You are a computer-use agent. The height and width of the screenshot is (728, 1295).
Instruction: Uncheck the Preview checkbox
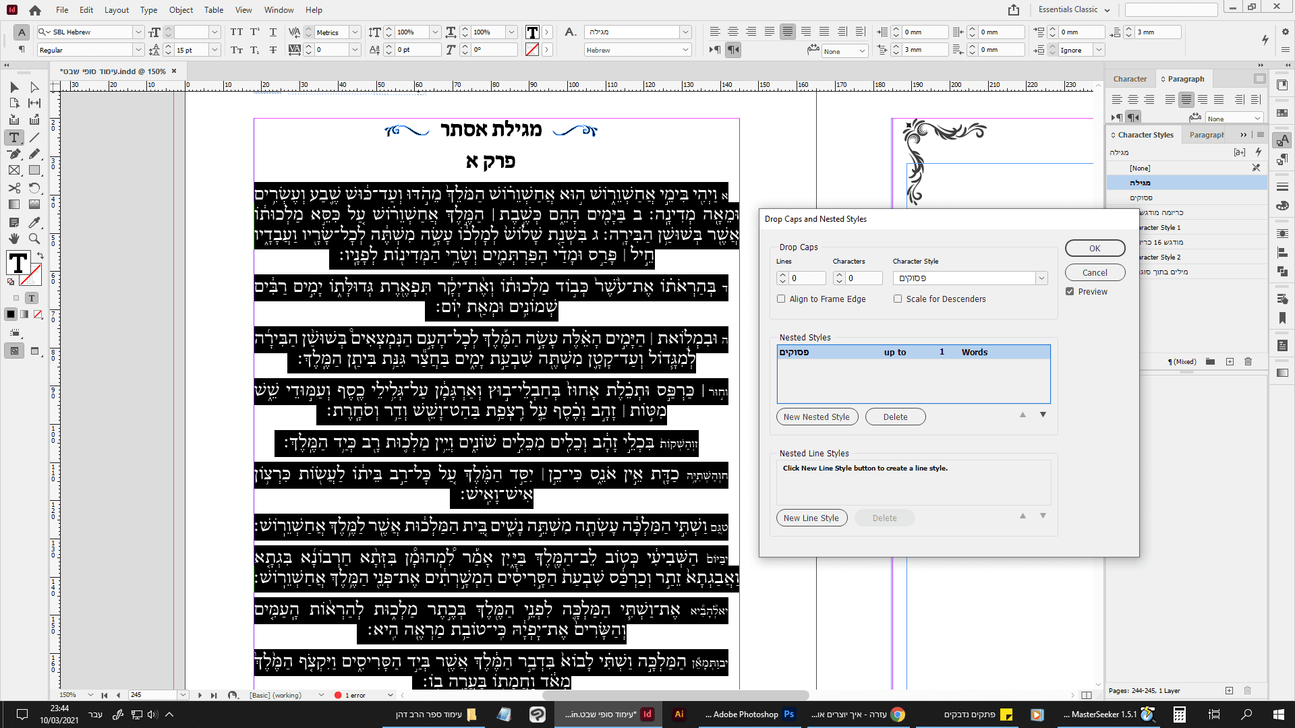tap(1070, 292)
